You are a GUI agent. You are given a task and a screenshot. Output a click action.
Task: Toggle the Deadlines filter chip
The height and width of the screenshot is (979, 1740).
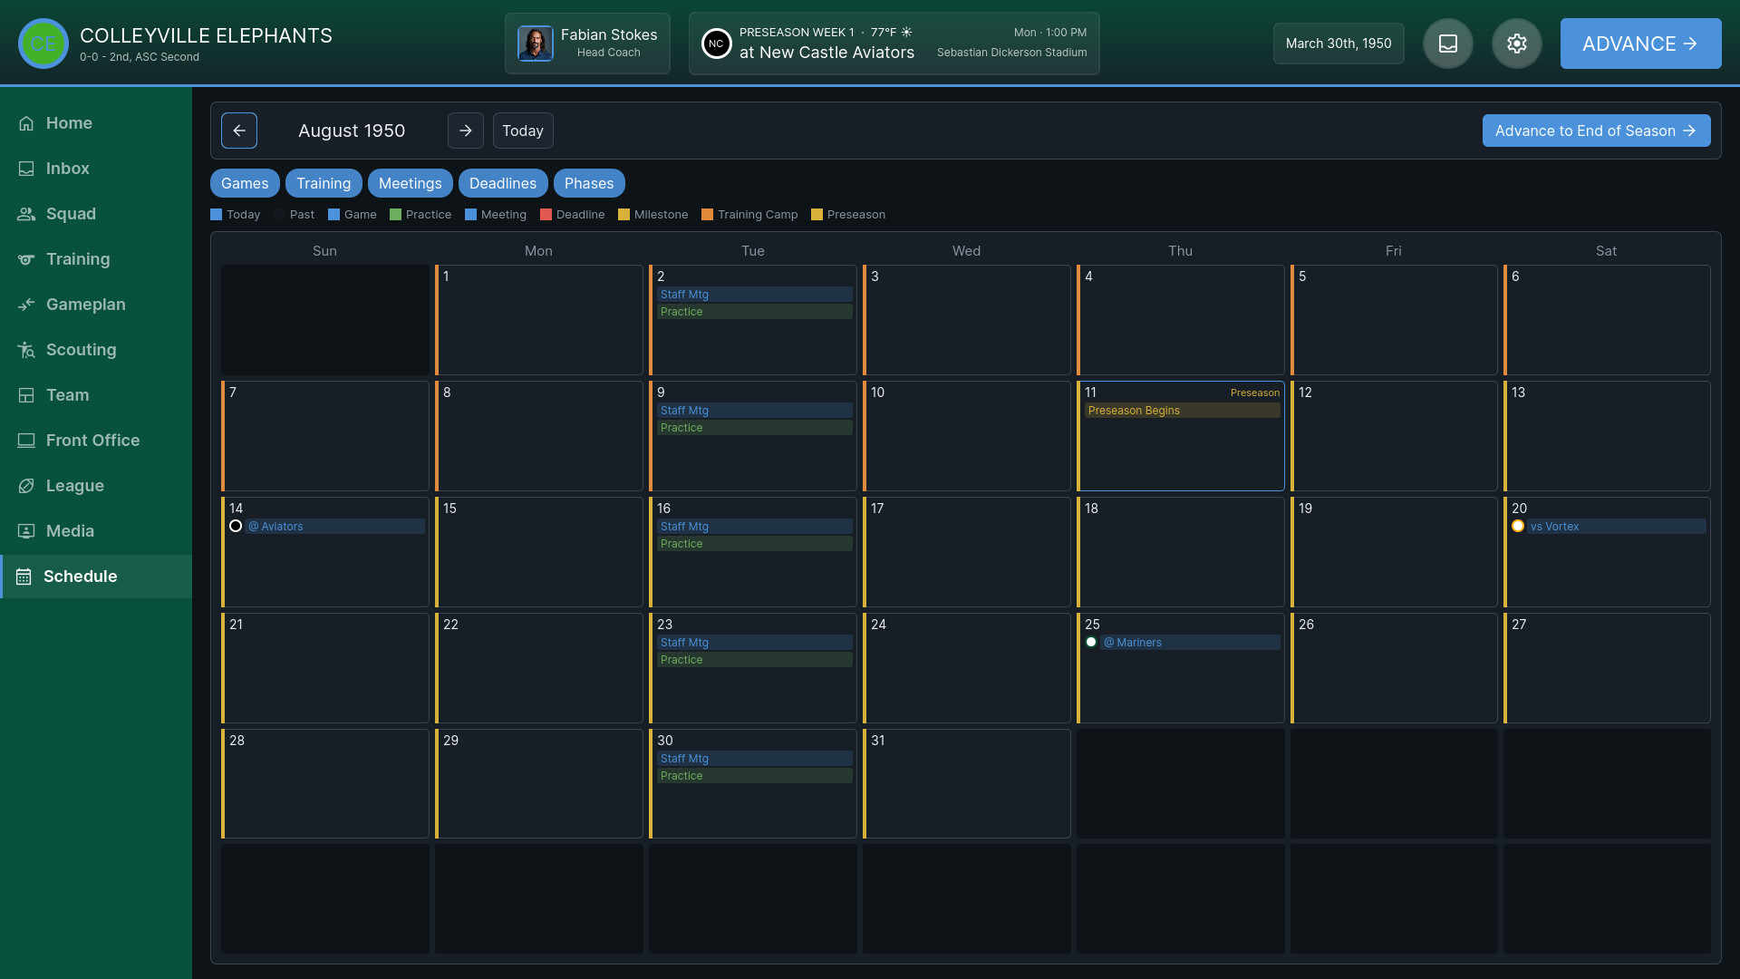point(503,183)
